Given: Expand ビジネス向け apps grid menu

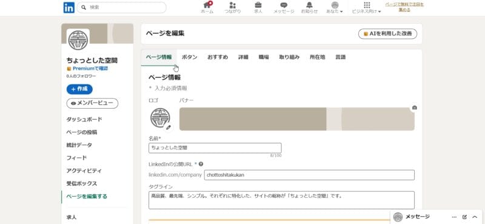Looking at the screenshot, I should point(367,8).
